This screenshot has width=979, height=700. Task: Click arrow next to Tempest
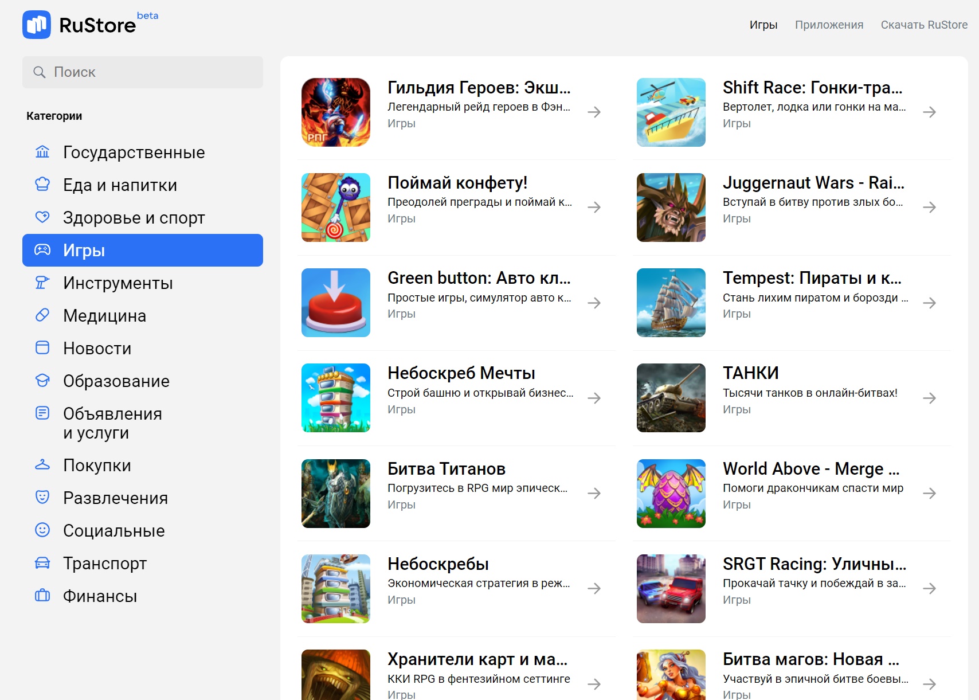[930, 303]
